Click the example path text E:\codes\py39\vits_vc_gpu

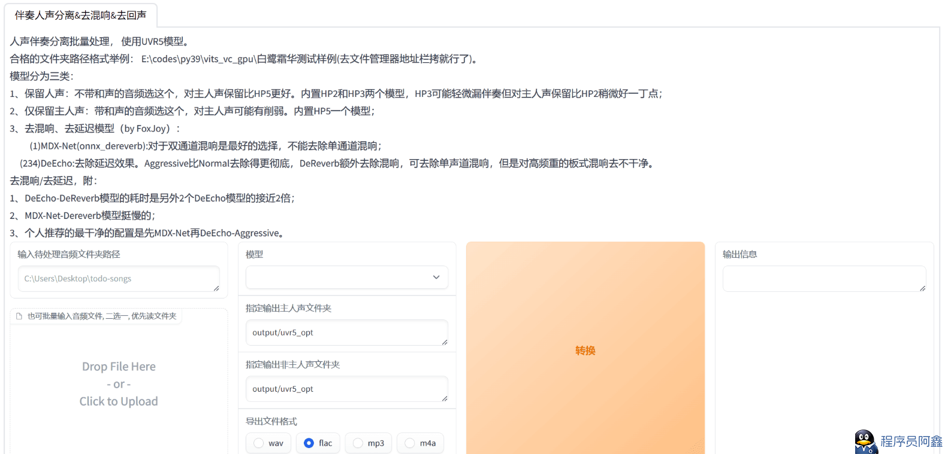(199, 59)
